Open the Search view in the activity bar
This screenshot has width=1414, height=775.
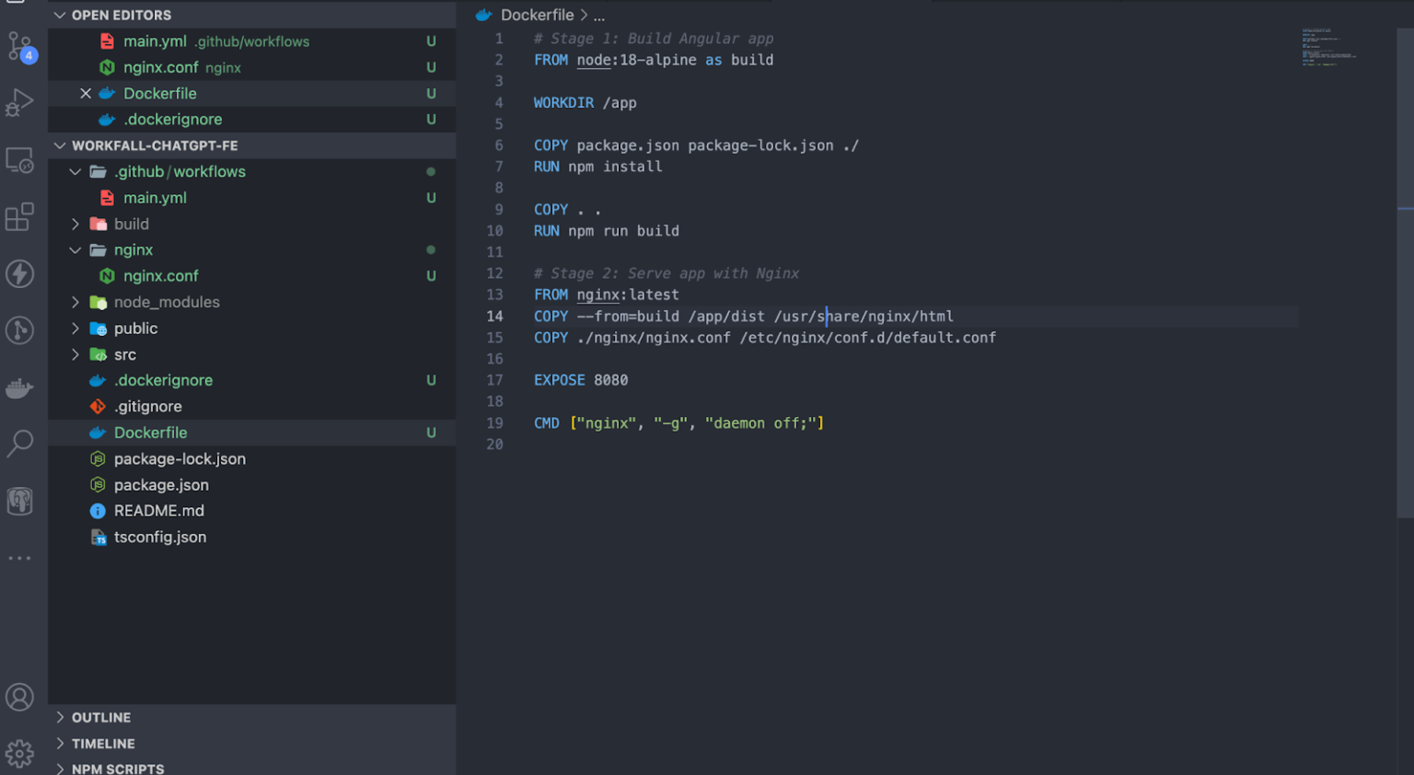point(19,444)
